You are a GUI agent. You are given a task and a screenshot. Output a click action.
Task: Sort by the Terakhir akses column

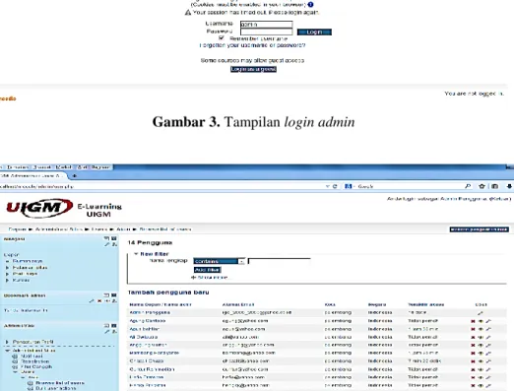(426, 304)
